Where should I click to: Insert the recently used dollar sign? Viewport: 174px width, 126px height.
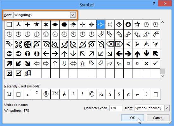pyautogui.click(x=119, y=94)
